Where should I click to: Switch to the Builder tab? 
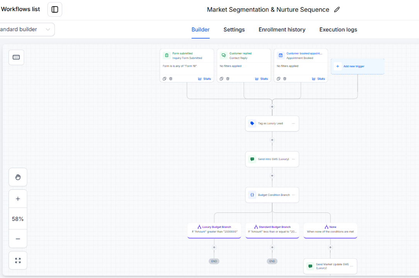click(200, 30)
